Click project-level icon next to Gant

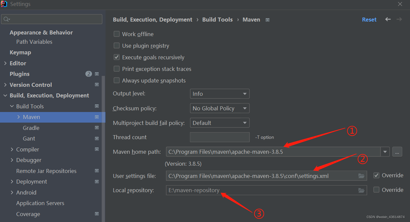tap(97, 139)
